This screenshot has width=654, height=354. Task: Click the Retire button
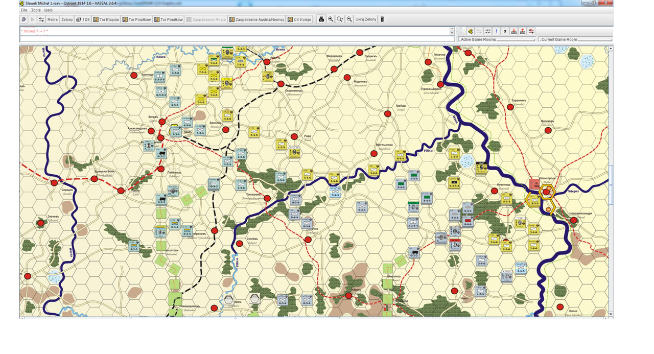53,19
